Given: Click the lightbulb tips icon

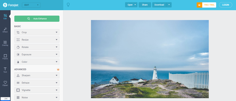Looking at the screenshot, I should tap(68, 5).
